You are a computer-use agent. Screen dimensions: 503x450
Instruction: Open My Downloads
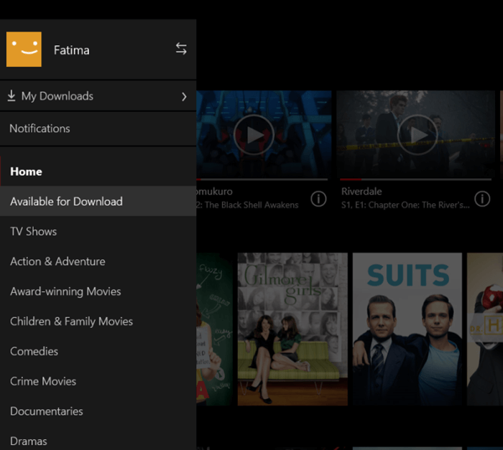pos(98,96)
